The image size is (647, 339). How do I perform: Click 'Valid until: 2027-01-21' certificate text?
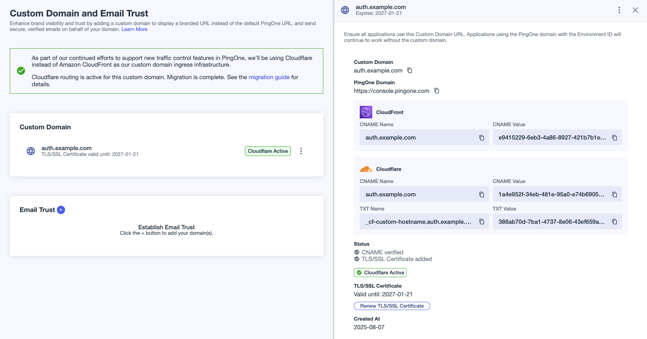pyautogui.click(x=383, y=294)
